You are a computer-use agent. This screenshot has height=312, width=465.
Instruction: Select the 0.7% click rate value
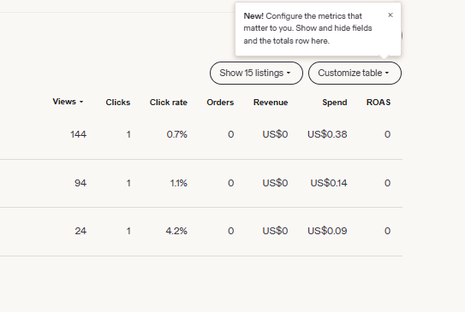(x=176, y=135)
